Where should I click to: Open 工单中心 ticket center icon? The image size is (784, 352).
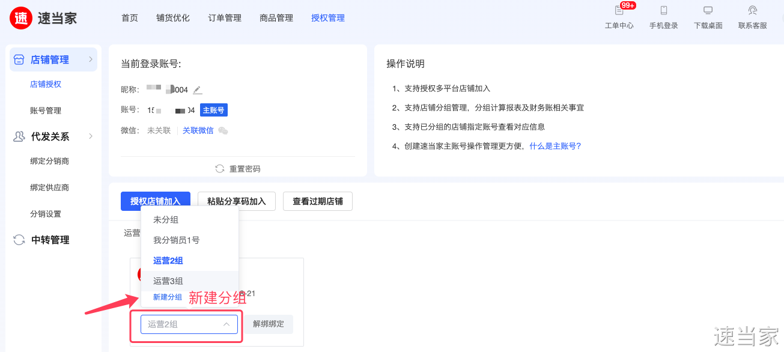click(x=619, y=11)
